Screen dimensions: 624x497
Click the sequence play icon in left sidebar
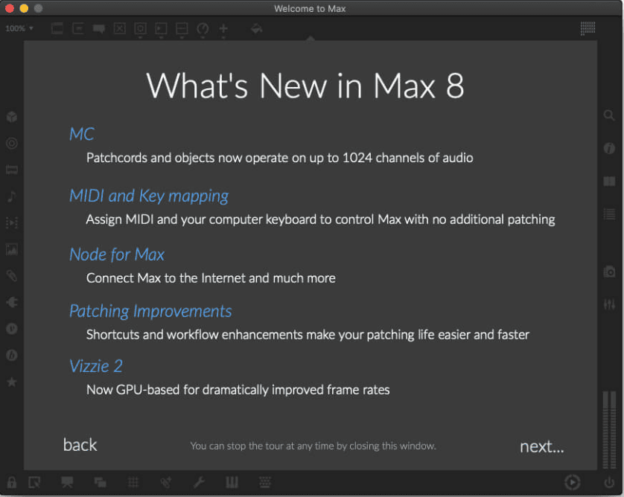(11, 222)
